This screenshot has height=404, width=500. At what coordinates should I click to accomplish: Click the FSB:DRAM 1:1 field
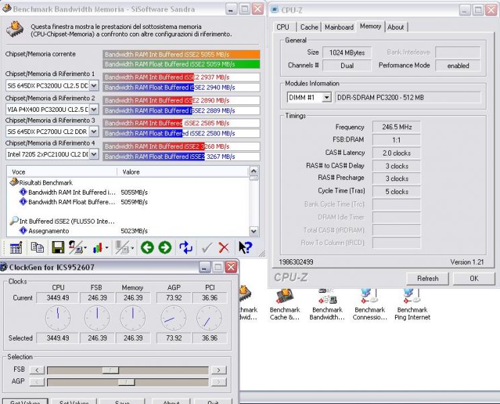396,140
